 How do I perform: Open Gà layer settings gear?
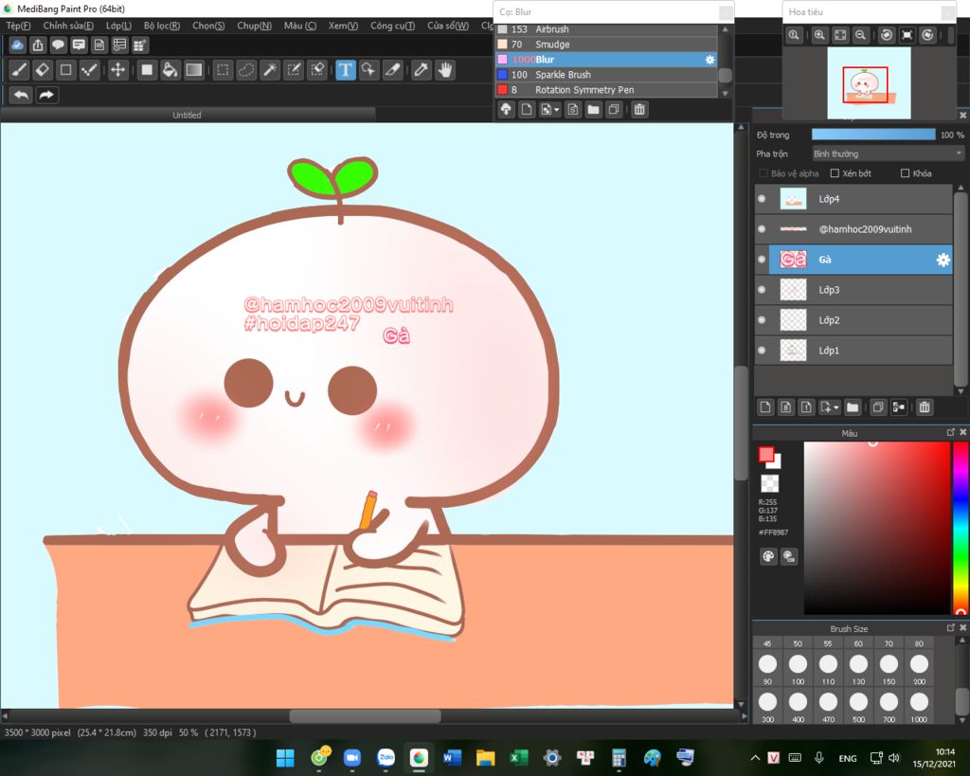(943, 260)
